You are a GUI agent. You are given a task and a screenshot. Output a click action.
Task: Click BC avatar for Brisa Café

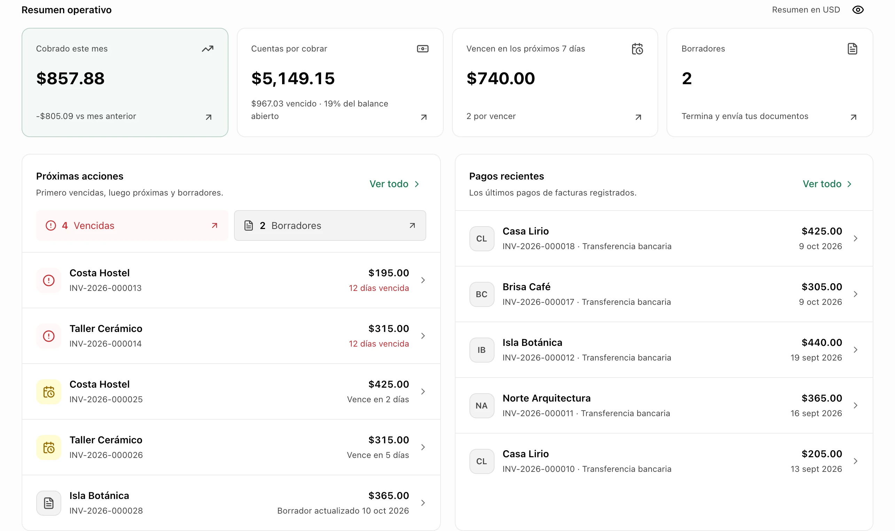[482, 294]
